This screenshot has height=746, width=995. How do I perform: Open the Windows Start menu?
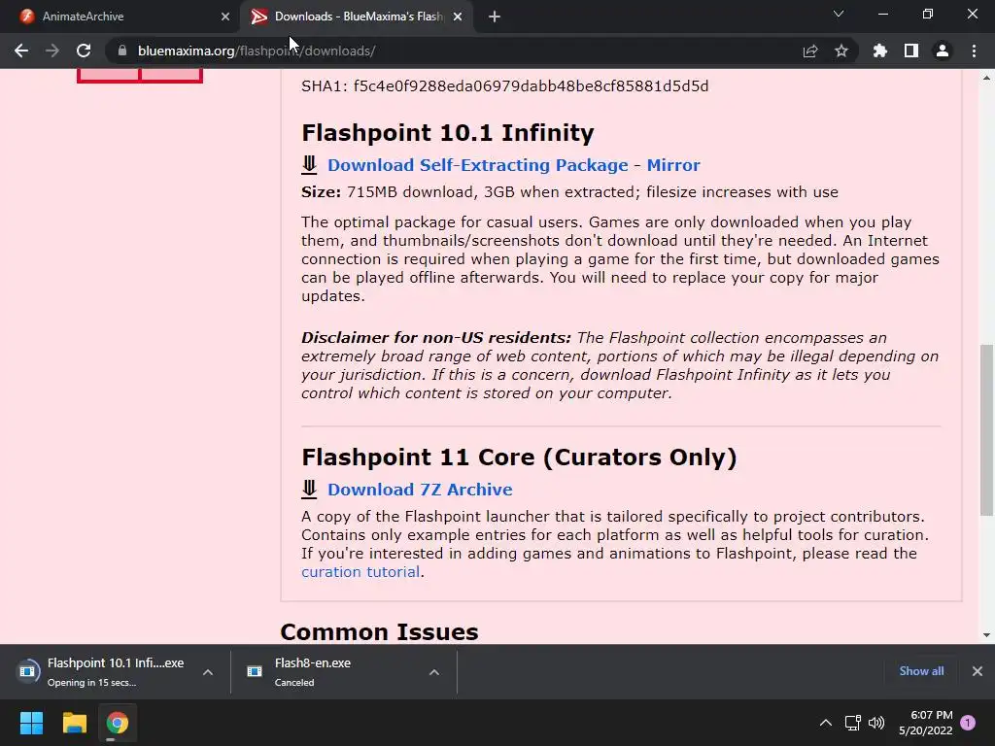click(x=31, y=723)
